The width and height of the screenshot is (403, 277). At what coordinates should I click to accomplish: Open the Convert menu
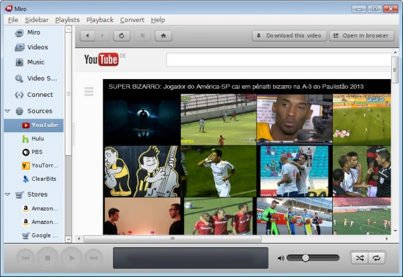pyautogui.click(x=132, y=20)
